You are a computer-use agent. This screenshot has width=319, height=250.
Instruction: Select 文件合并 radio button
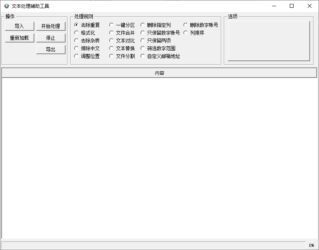(x=122, y=33)
